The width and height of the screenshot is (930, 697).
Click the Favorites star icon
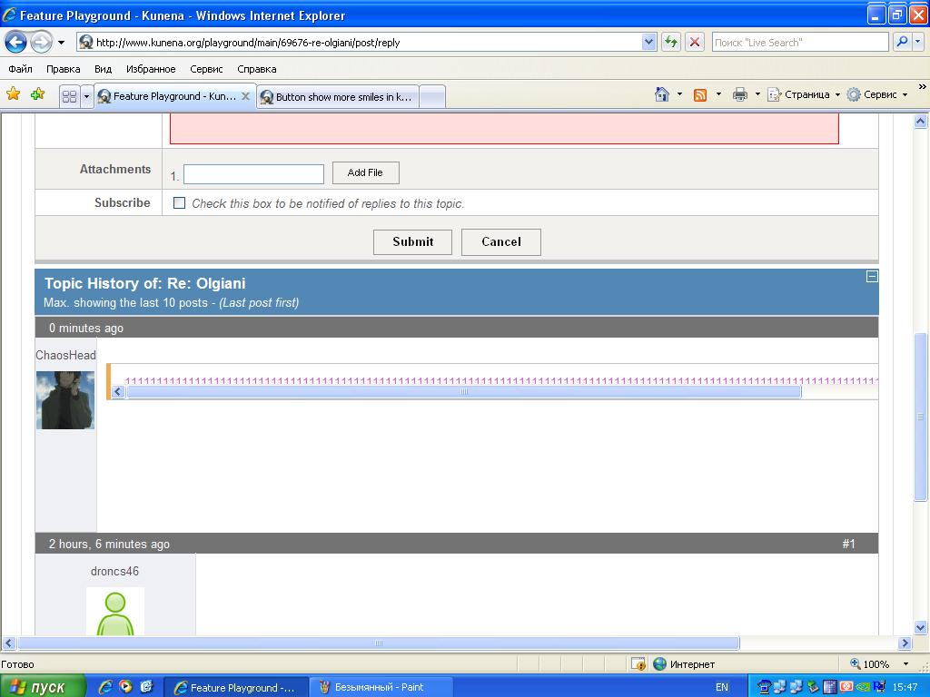point(13,94)
